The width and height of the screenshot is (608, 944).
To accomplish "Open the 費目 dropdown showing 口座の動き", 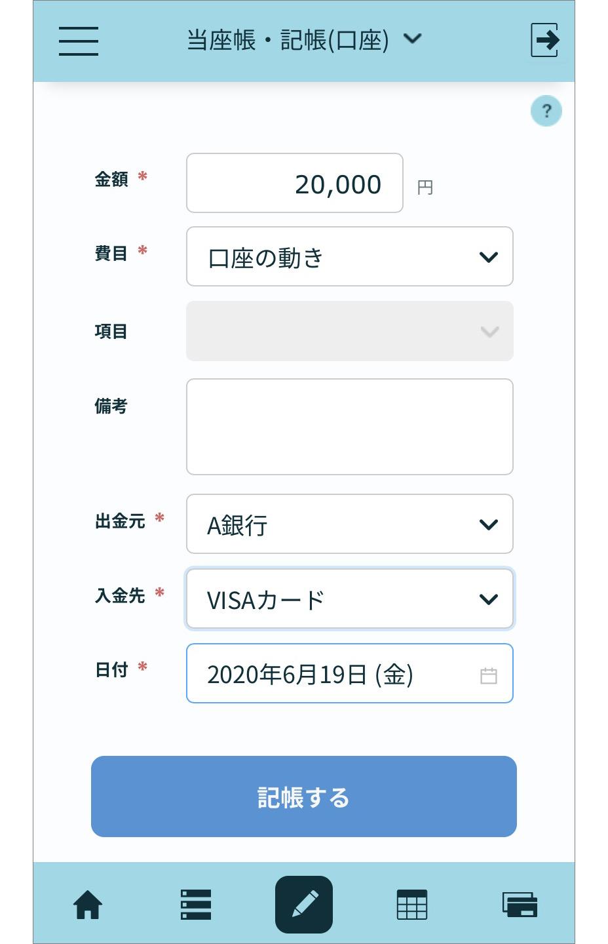I will (x=350, y=256).
